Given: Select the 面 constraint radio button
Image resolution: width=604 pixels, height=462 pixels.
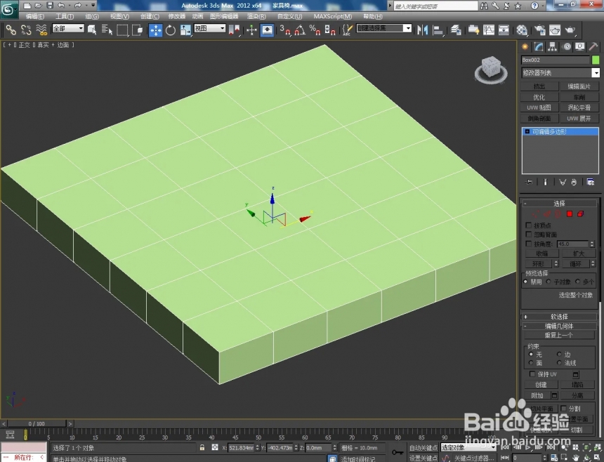Looking at the screenshot, I should coord(531,363).
